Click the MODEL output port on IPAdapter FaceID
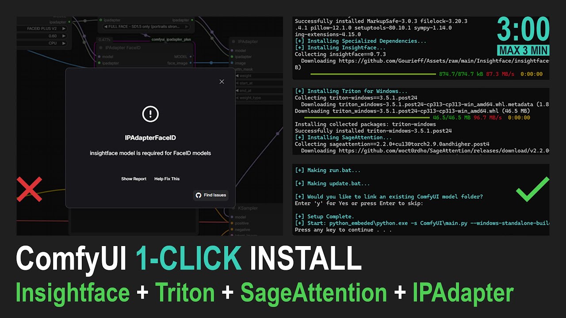The image size is (566, 318). pyautogui.click(x=191, y=57)
